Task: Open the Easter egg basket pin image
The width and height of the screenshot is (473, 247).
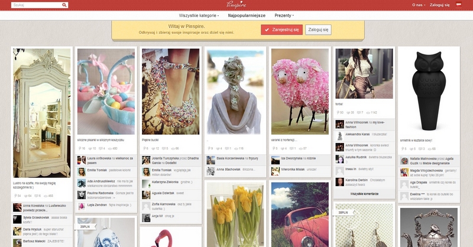Action: tap(106, 92)
